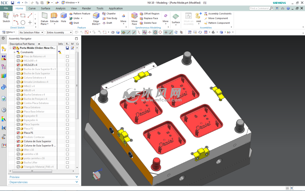The image size is (305, 191).
Task: Click the Sketch tool icon
Action: (6, 17)
